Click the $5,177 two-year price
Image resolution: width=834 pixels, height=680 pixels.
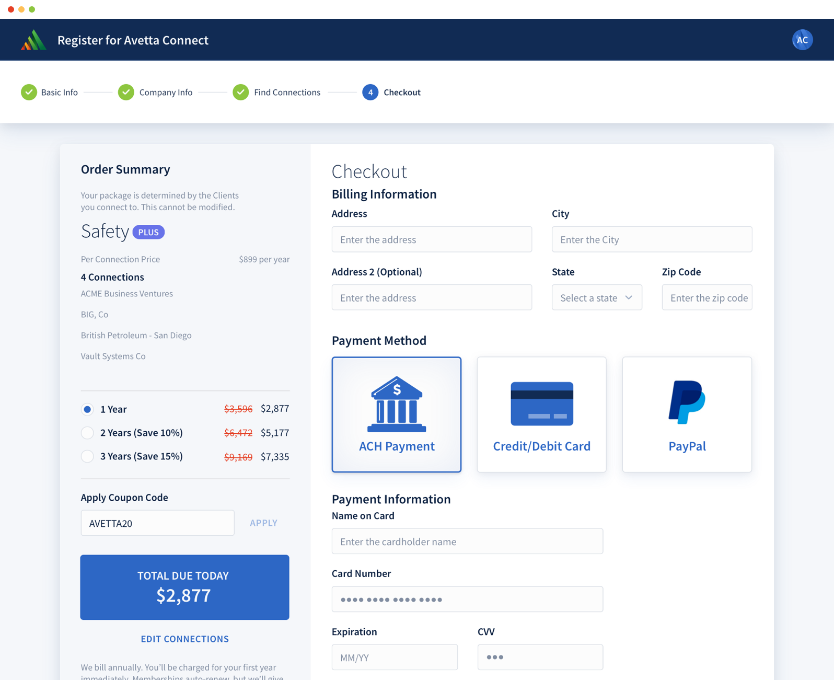click(275, 433)
